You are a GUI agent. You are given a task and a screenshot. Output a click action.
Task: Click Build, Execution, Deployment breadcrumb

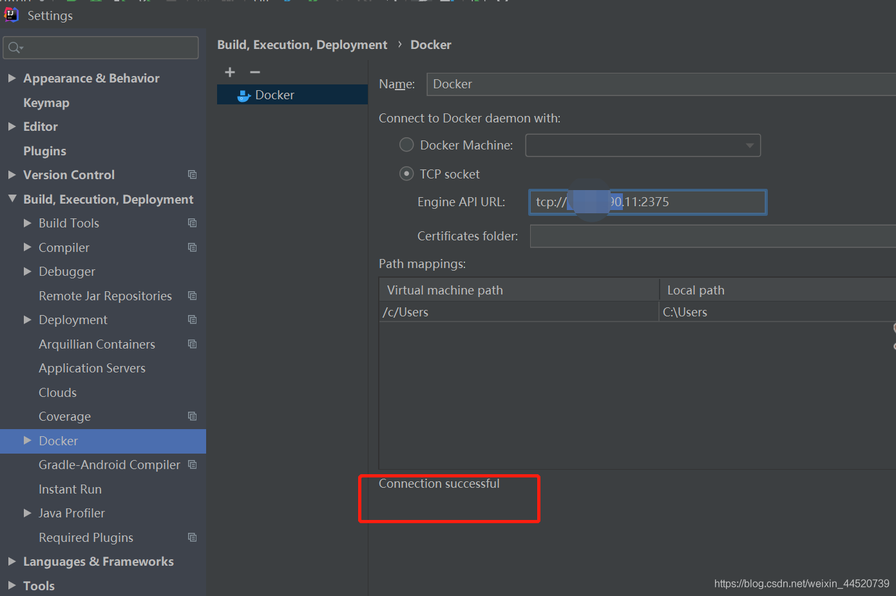coord(302,44)
